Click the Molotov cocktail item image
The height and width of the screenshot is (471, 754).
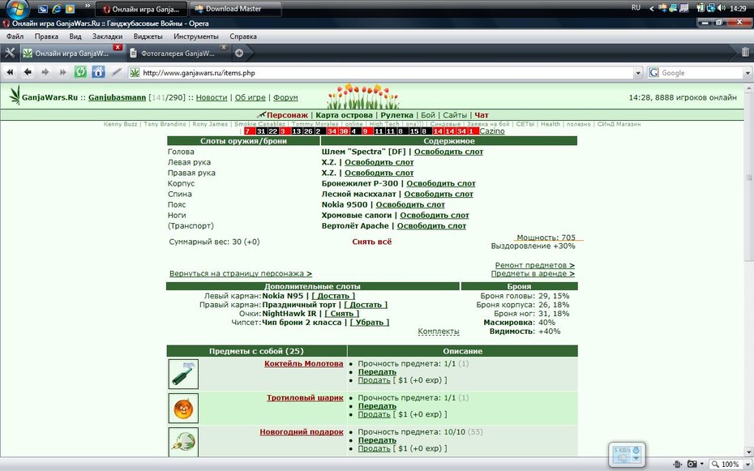point(183,374)
